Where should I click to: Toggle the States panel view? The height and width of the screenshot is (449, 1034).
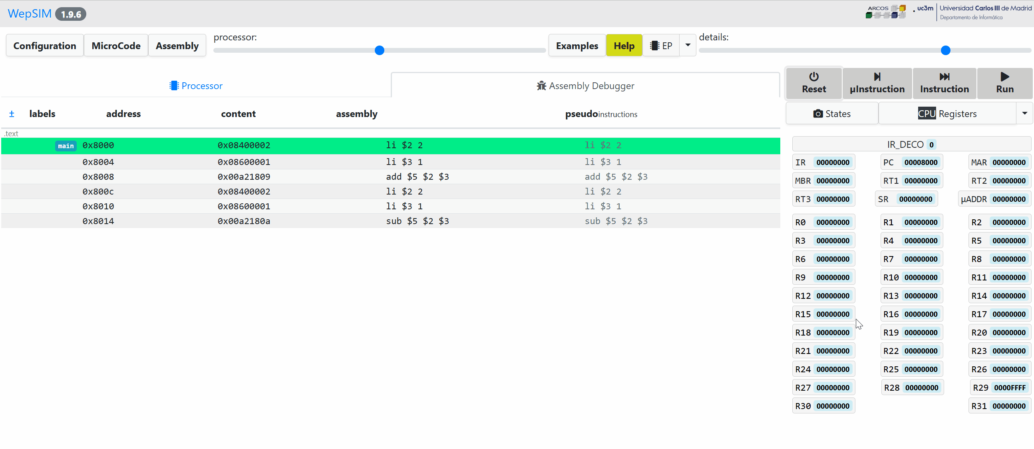[831, 113]
